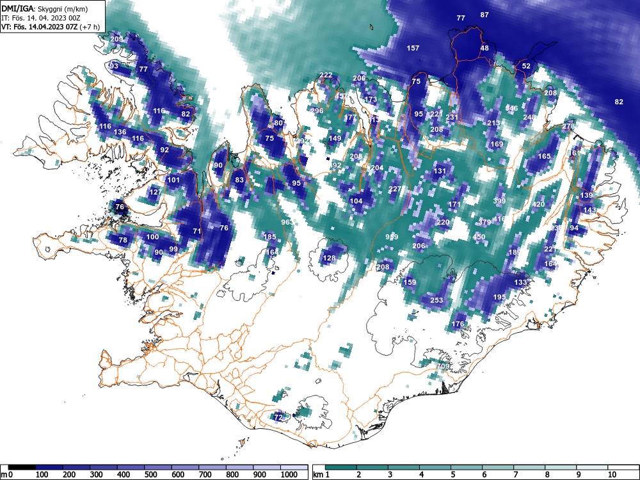The image size is (640, 480).
Task: Click the visibility value 104 on the map
Action: pyautogui.click(x=356, y=201)
